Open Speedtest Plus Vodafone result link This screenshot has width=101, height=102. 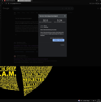pyautogui.click(x=31, y=59)
